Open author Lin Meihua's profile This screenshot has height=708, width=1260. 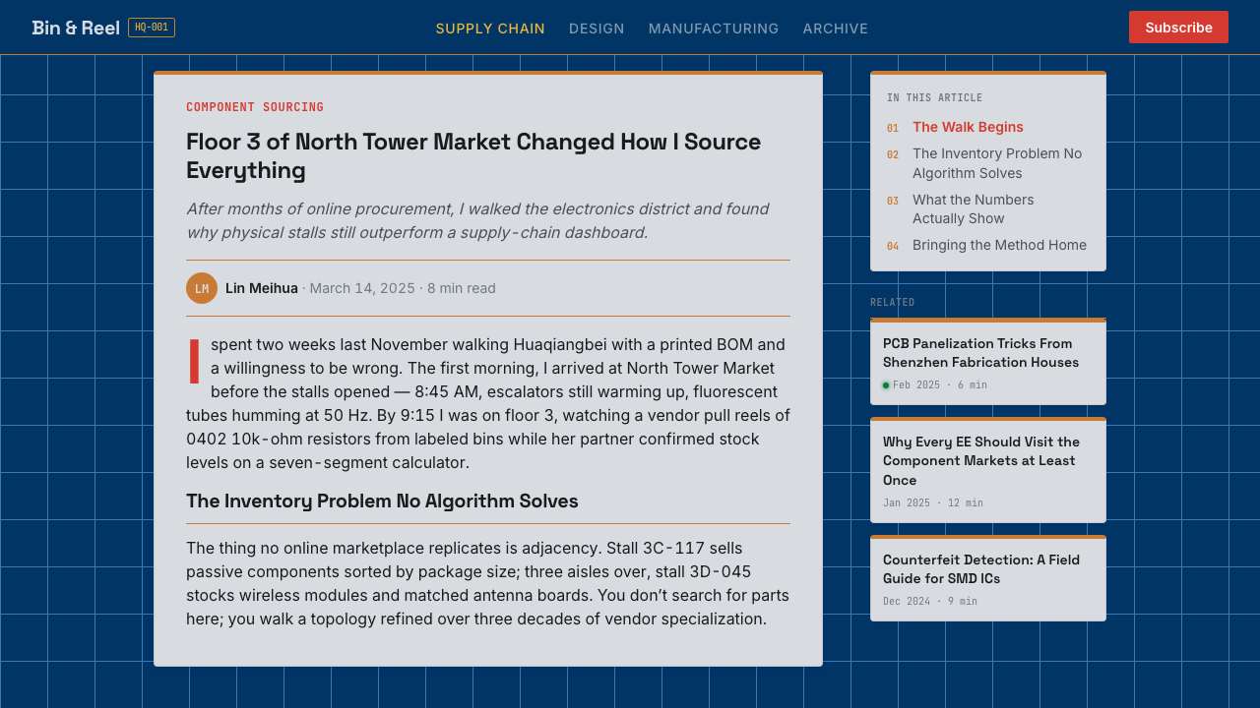(x=262, y=288)
